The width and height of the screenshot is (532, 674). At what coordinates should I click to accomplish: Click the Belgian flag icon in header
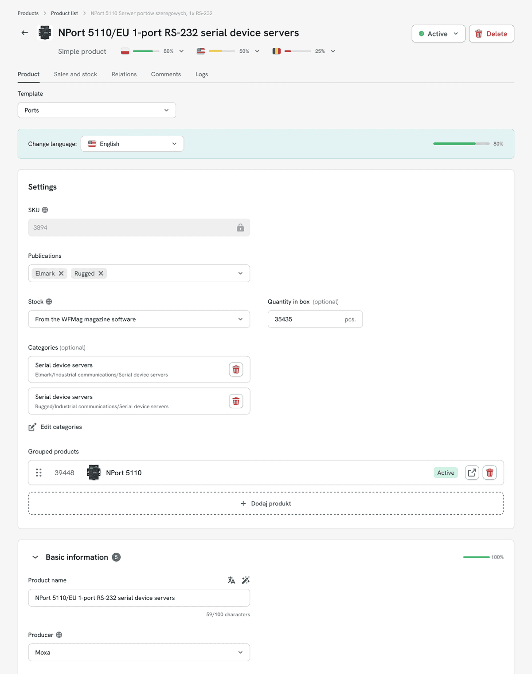coord(277,51)
